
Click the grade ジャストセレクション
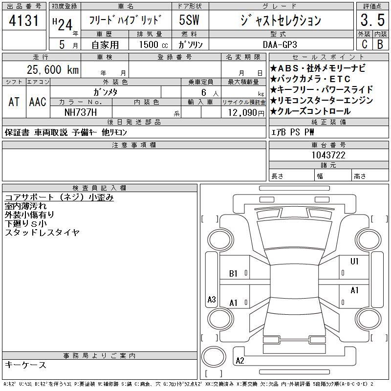click(x=281, y=20)
